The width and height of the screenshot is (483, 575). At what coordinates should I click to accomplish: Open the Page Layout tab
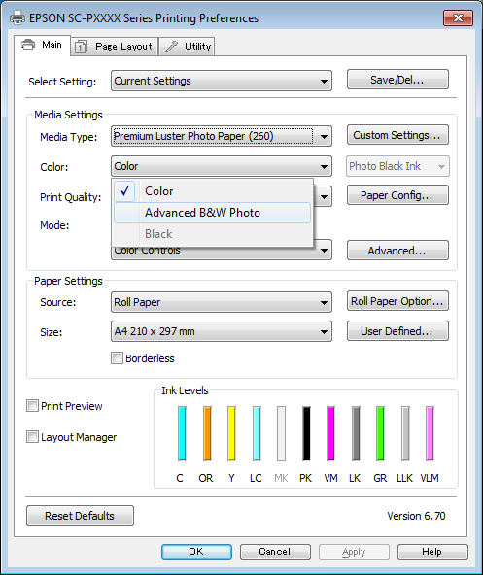tap(114, 47)
